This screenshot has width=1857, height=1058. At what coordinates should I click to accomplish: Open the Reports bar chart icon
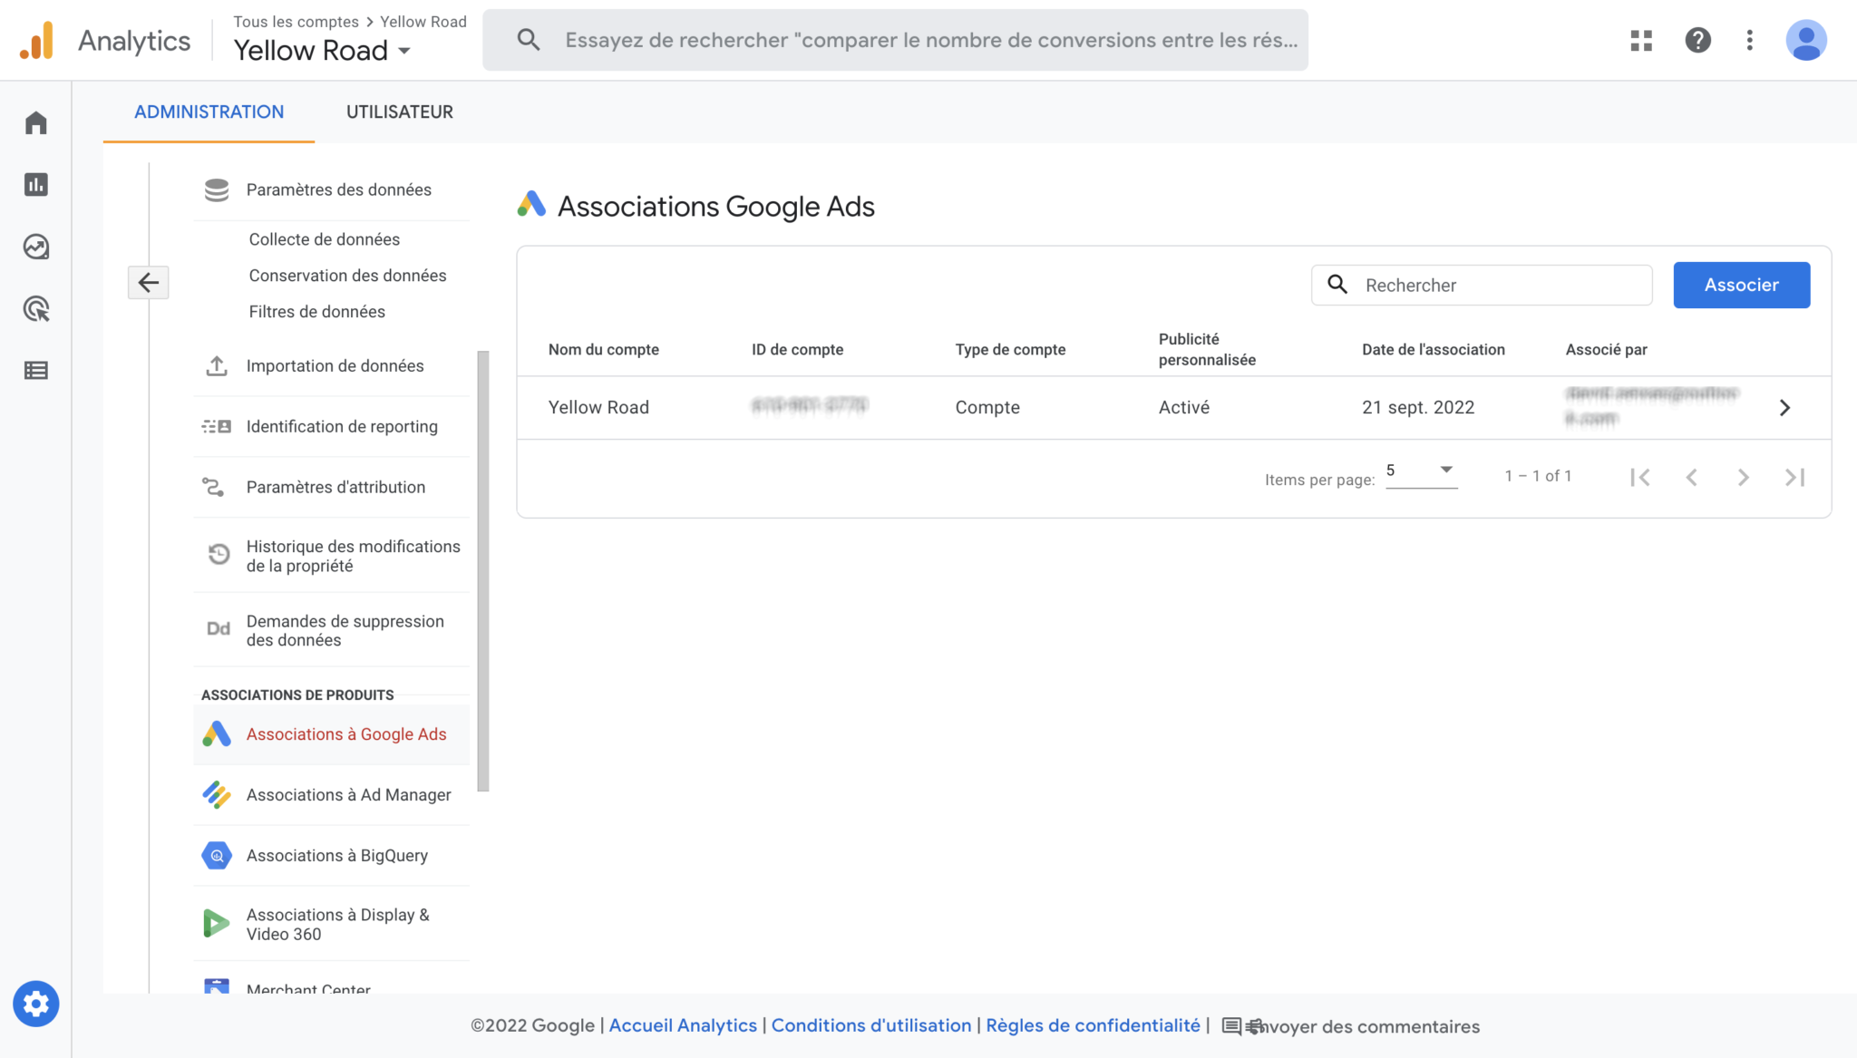(36, 184)
